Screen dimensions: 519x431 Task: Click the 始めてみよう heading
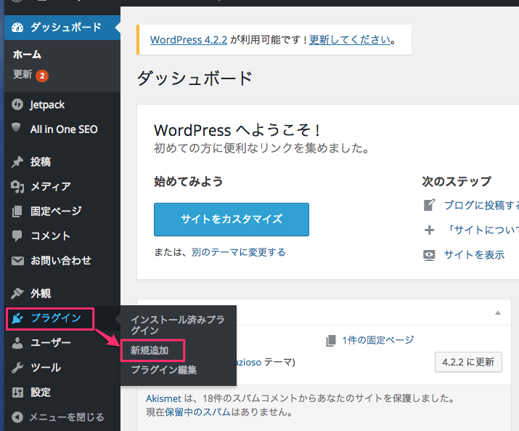(188, 182)
